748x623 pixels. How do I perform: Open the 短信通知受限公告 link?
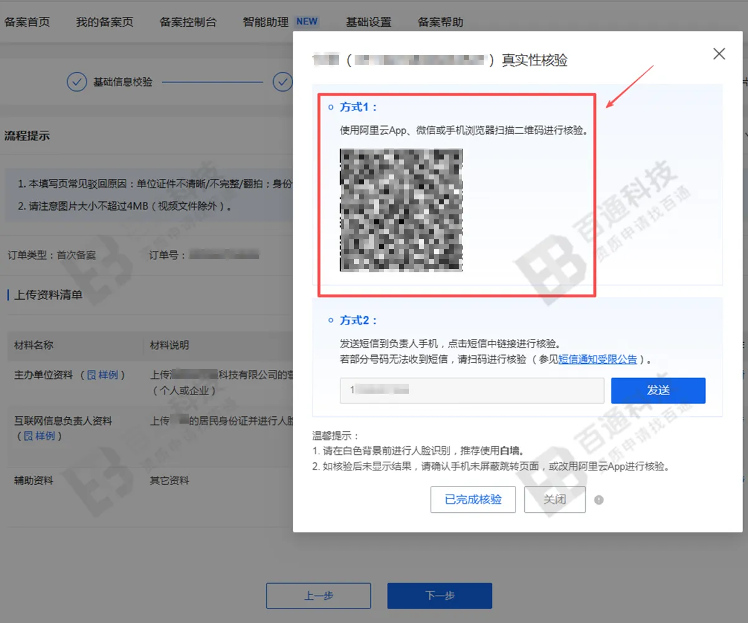pos(598,359)
